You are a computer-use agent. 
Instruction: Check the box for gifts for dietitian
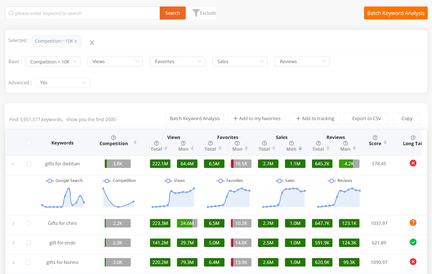point(29,164)
